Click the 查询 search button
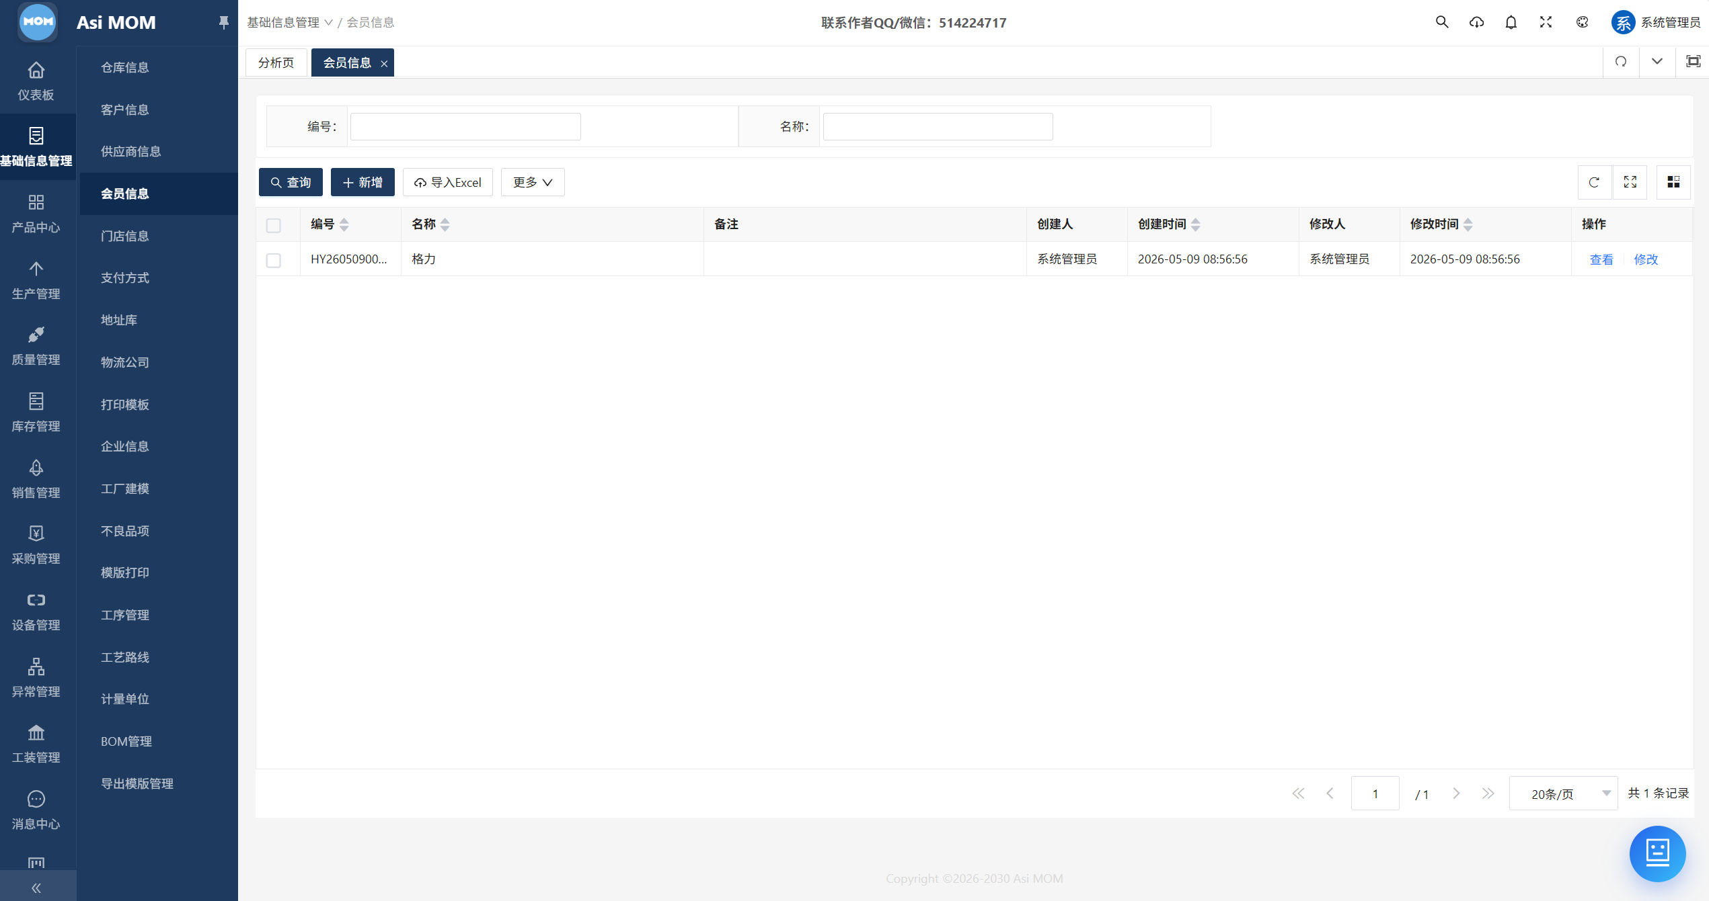1709x901 pixels. pos(291,182)
